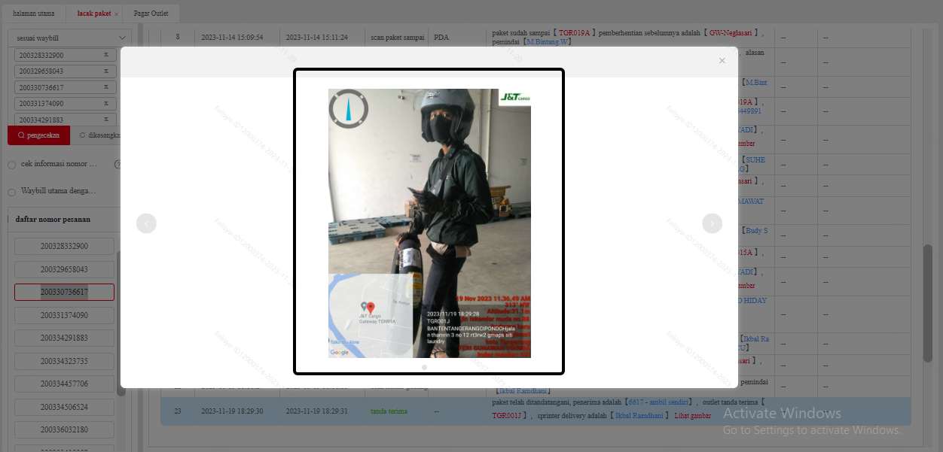Click row number 23 cell
Screen dimensions: 943x452
click(178, 411)
